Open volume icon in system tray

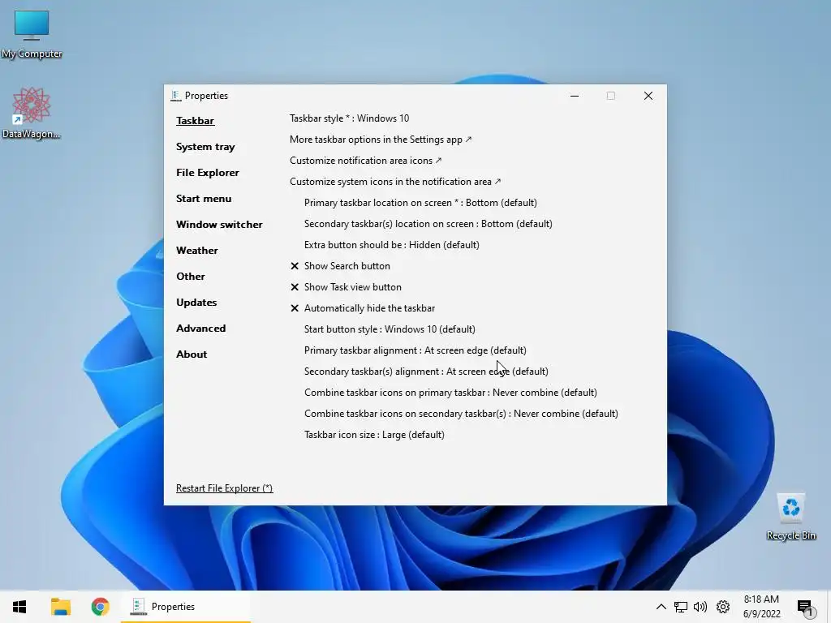tap(700, 607)
